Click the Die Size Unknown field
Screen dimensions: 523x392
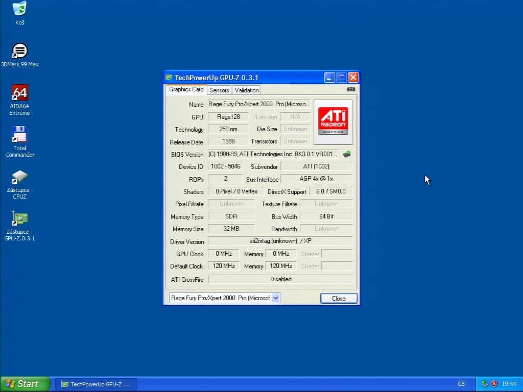295,129
